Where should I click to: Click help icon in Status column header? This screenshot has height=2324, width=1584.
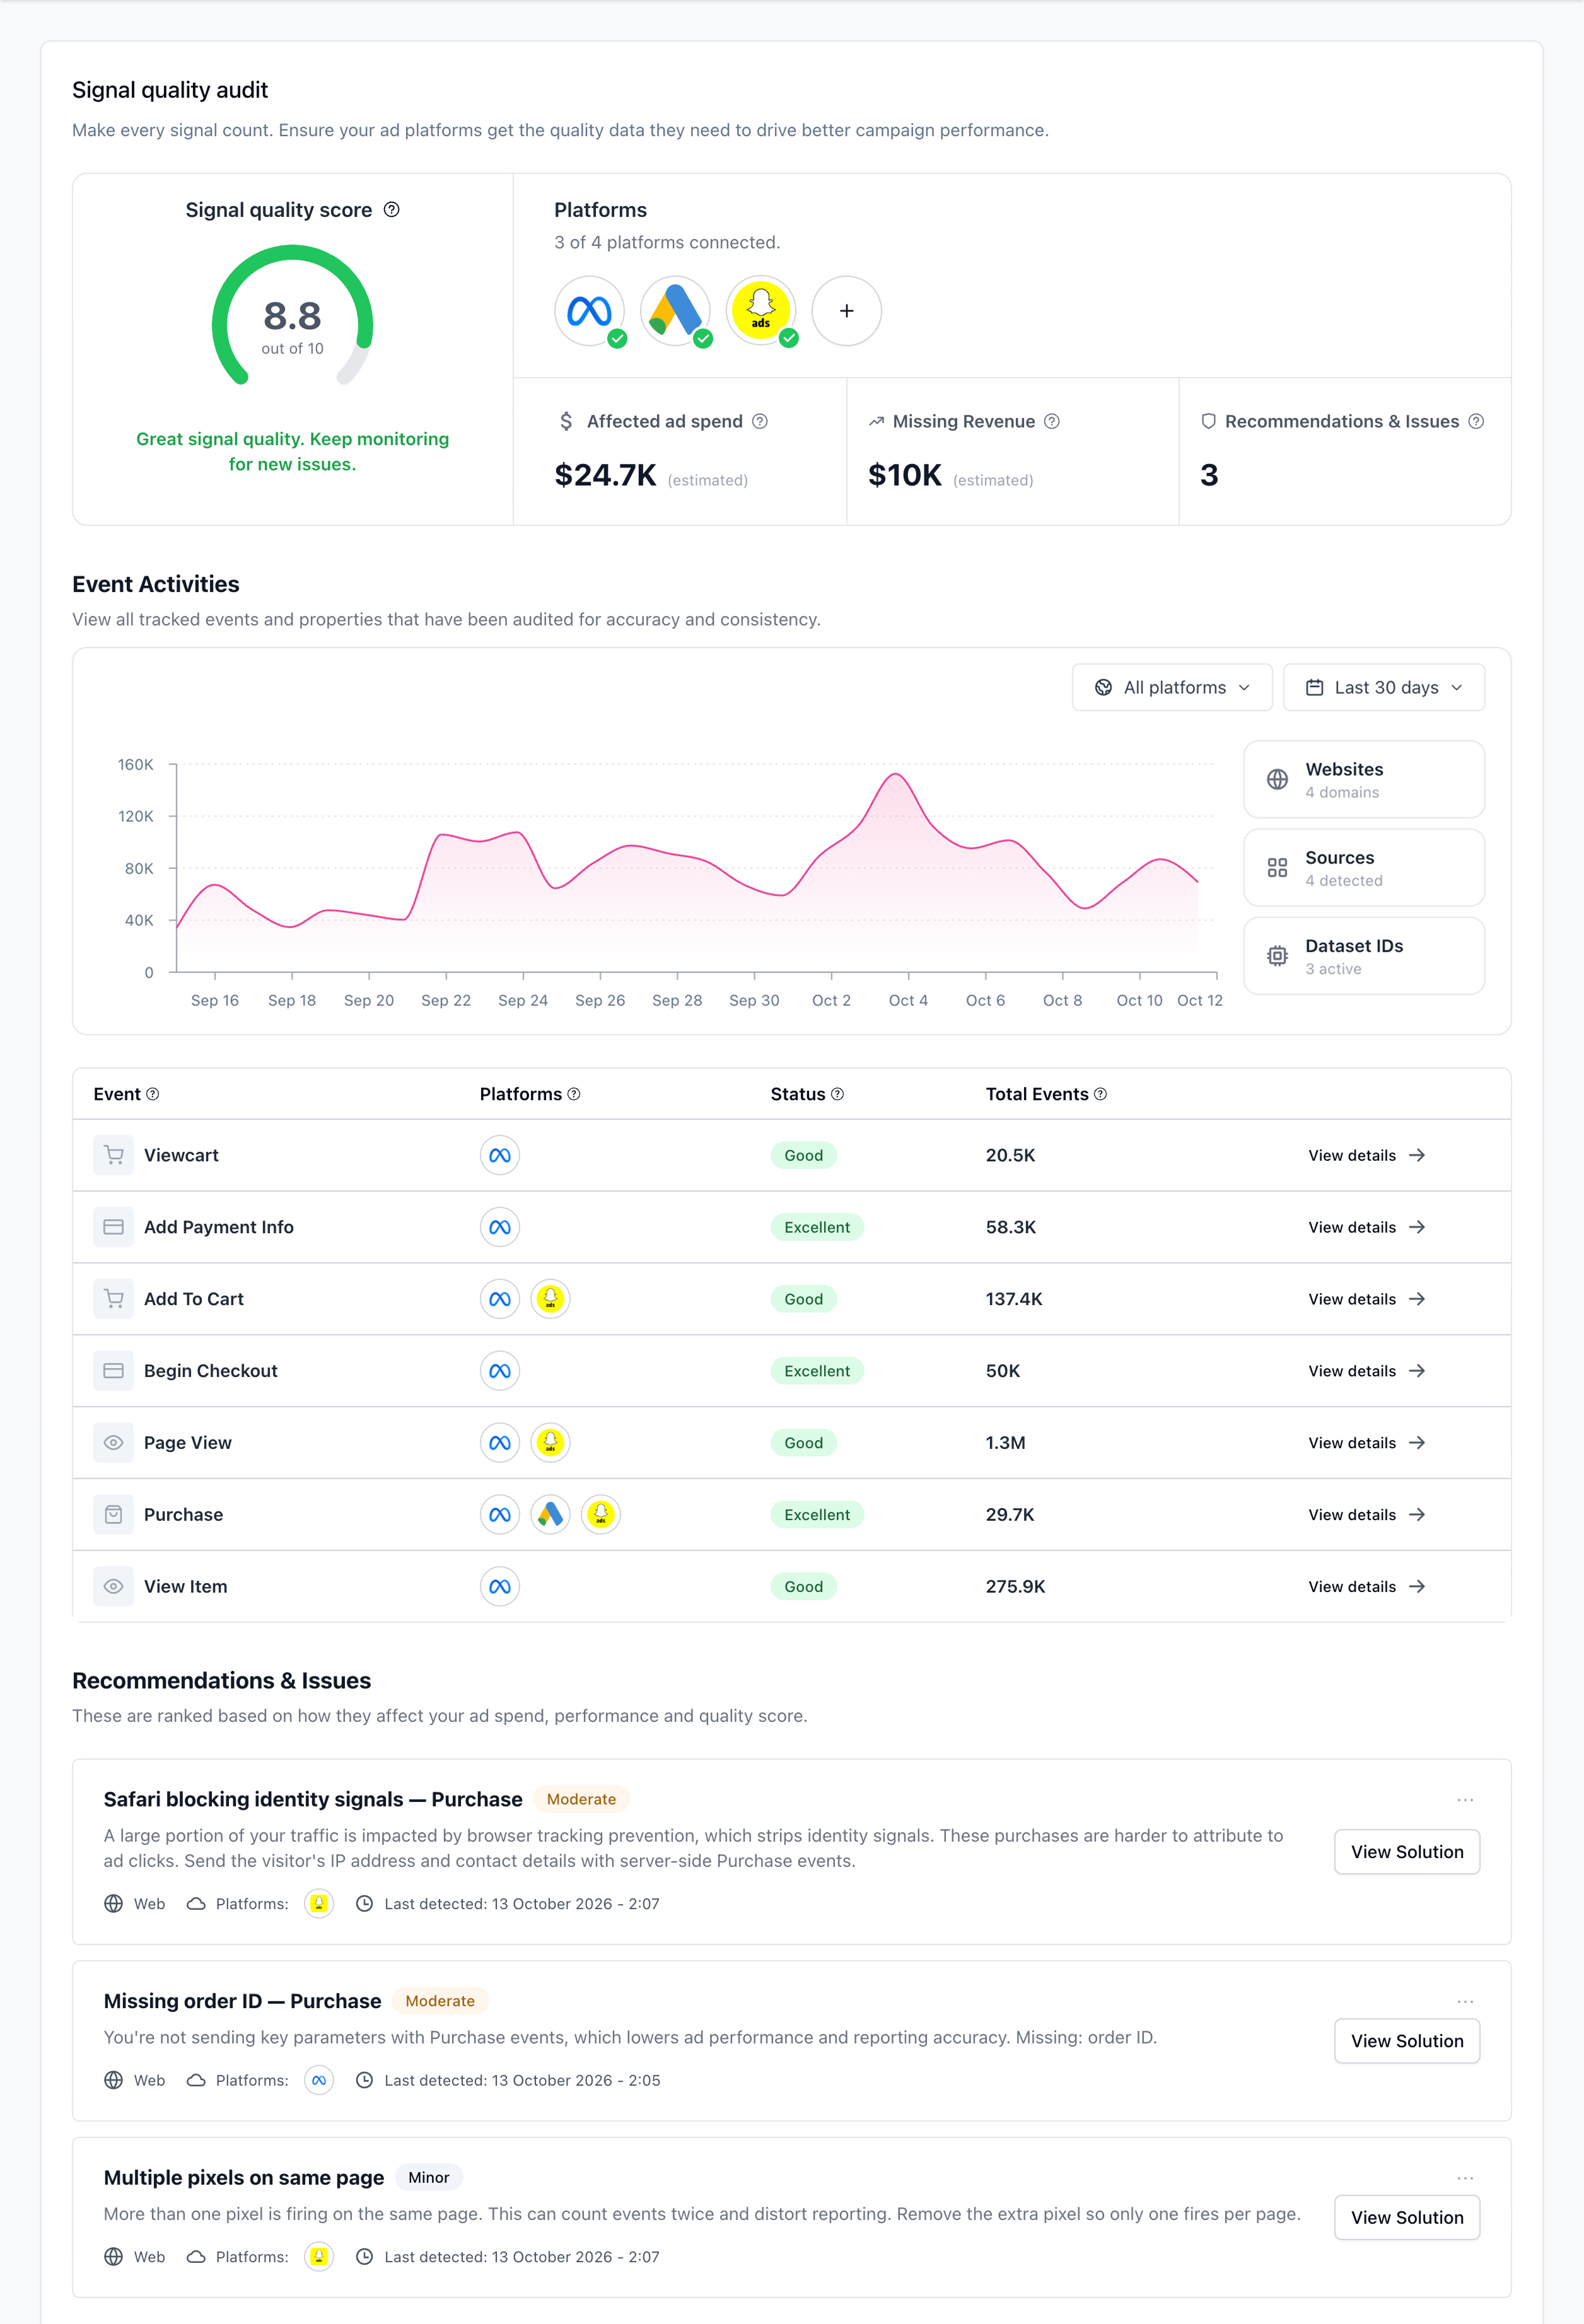point(838,1094)
